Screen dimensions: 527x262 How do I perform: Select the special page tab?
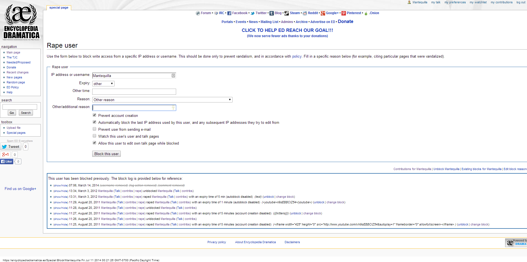pyautogui.click(x=59, y=8)
